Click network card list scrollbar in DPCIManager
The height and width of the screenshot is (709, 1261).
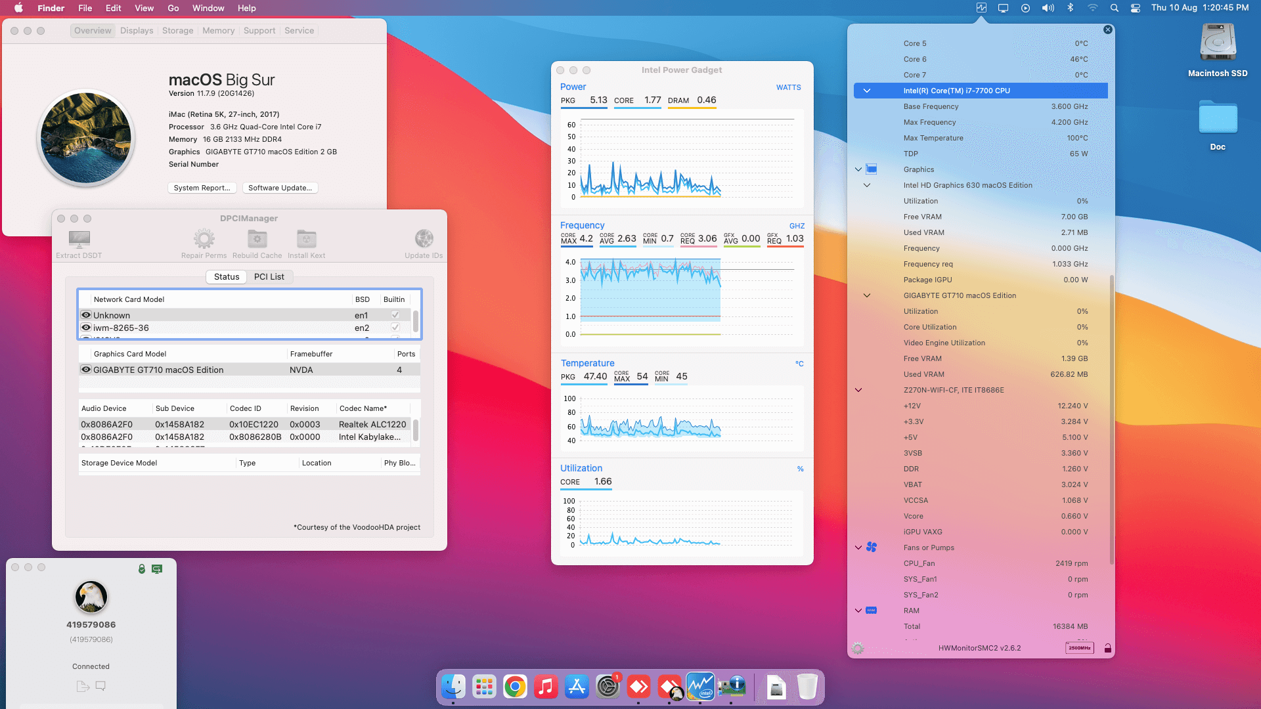415,321
